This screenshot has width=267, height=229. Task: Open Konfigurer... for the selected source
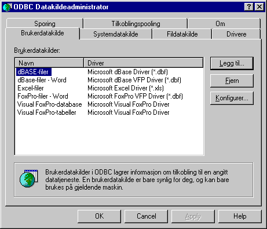tap(232, 98)
